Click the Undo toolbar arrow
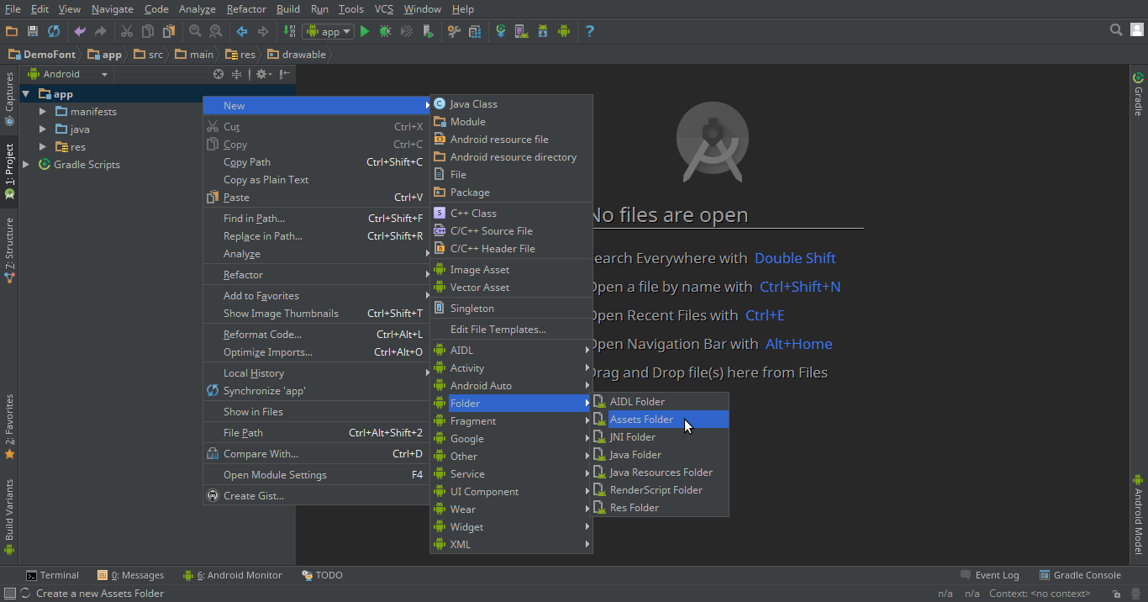The width and height of the screenshot is (1148, 602). click(x=80, y=31)
